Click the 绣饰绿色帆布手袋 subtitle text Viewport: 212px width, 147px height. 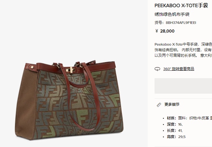tap(172, 14)
